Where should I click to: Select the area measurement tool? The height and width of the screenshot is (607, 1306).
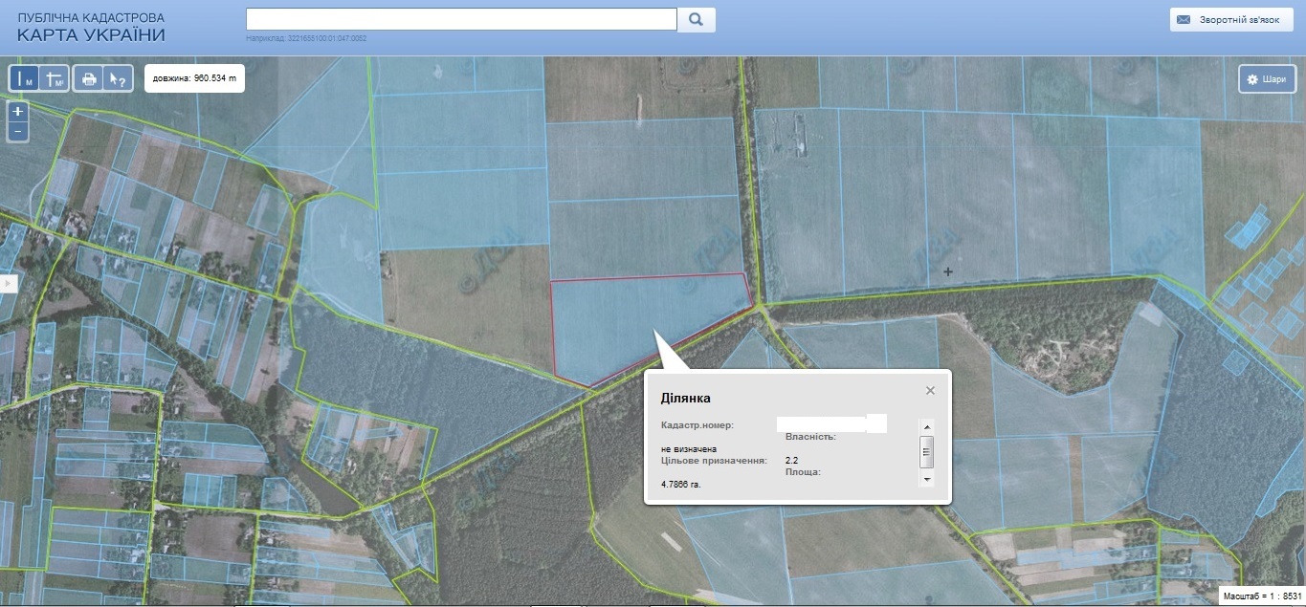point(54,78)
